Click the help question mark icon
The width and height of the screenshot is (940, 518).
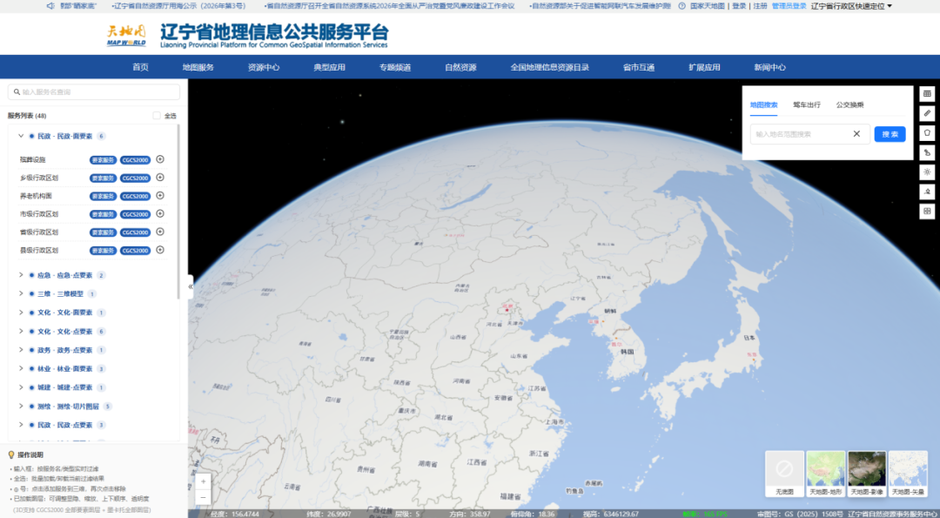point(682,6)
